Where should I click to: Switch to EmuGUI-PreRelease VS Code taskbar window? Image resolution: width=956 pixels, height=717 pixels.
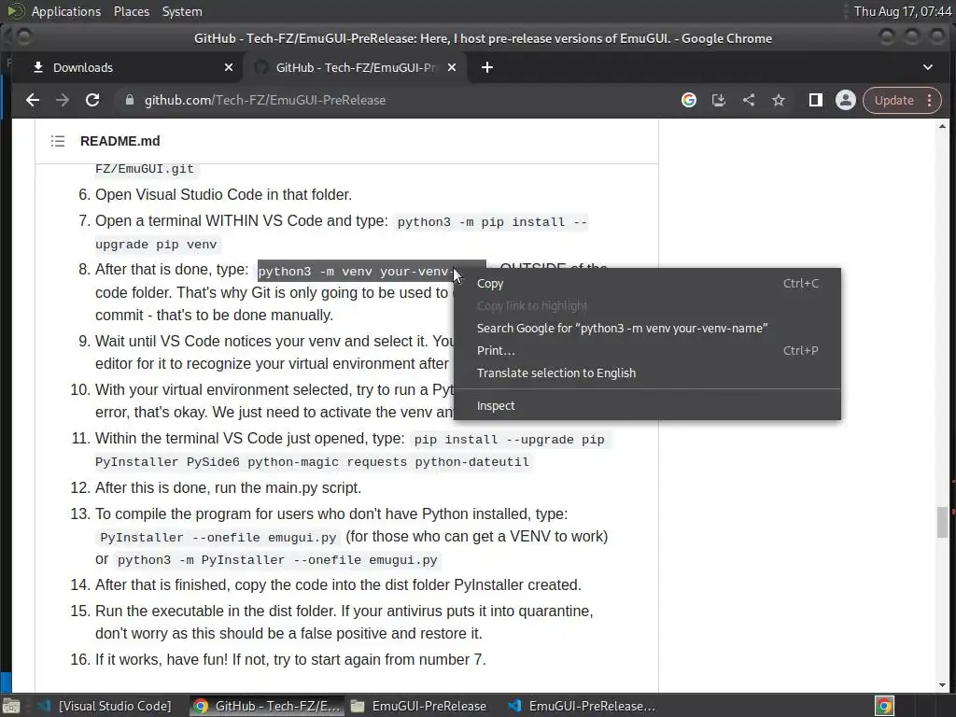583,706
